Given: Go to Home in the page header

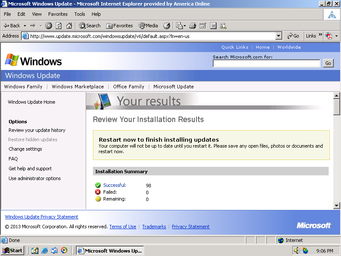Looking at the screenshot, I should 263,47.
